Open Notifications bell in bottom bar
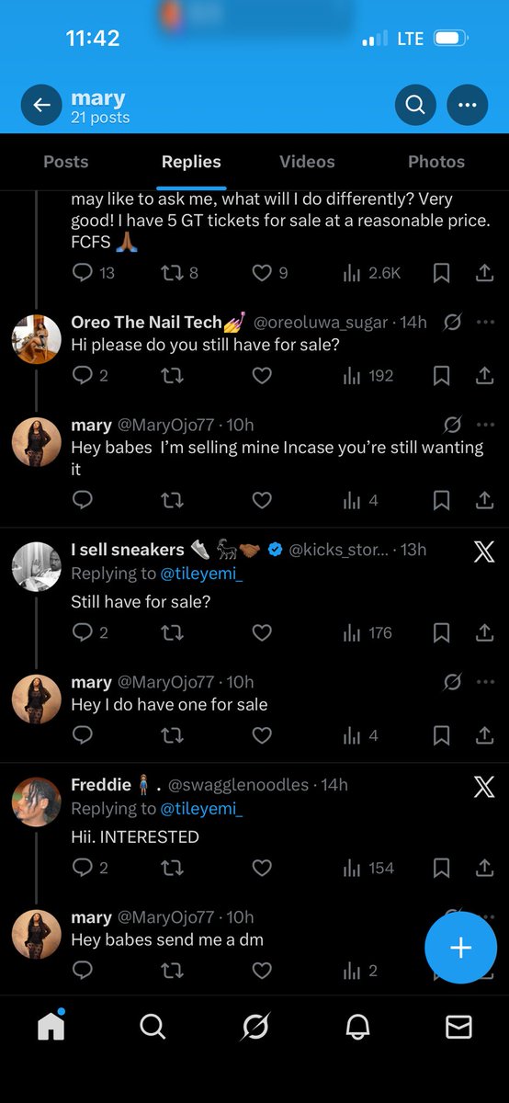Image resolution: width=509 pixels, height=1103 pixels. coord(357,1027)
